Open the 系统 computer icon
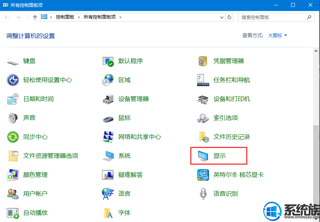This screenshot has width=320, height=222. [108, 156]
